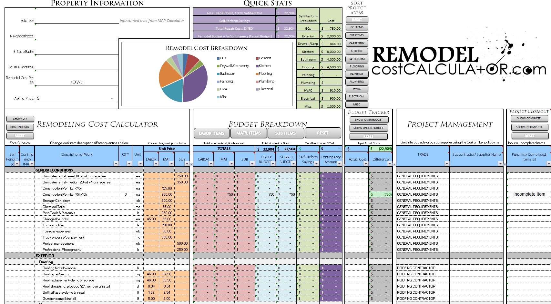Viewport: 551px width, 304px height.
Task: Click the Drywall/Carpentry legend color swatch
Action: (218, 66)
